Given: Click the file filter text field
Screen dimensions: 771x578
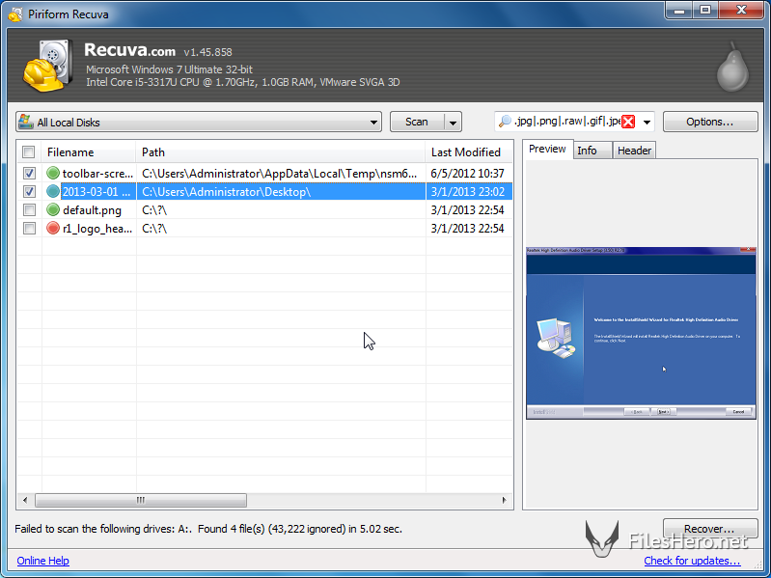Looking at the screenshot, I should 566,122.
